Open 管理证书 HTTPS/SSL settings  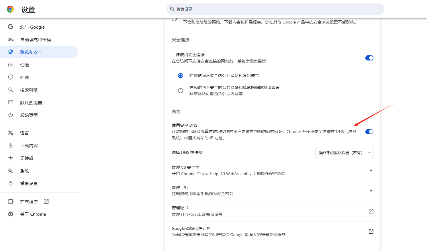(273, 211)
